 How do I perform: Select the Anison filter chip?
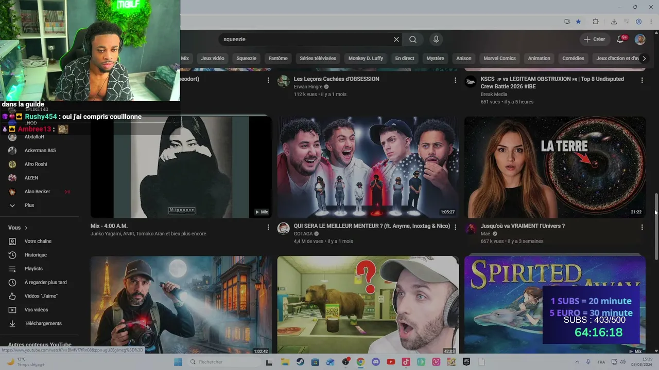[x=464, y=59]
